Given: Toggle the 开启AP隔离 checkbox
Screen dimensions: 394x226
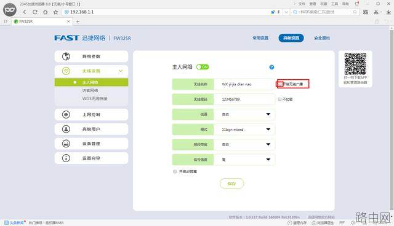Looking at the screenshot, I should pos(175,171).
